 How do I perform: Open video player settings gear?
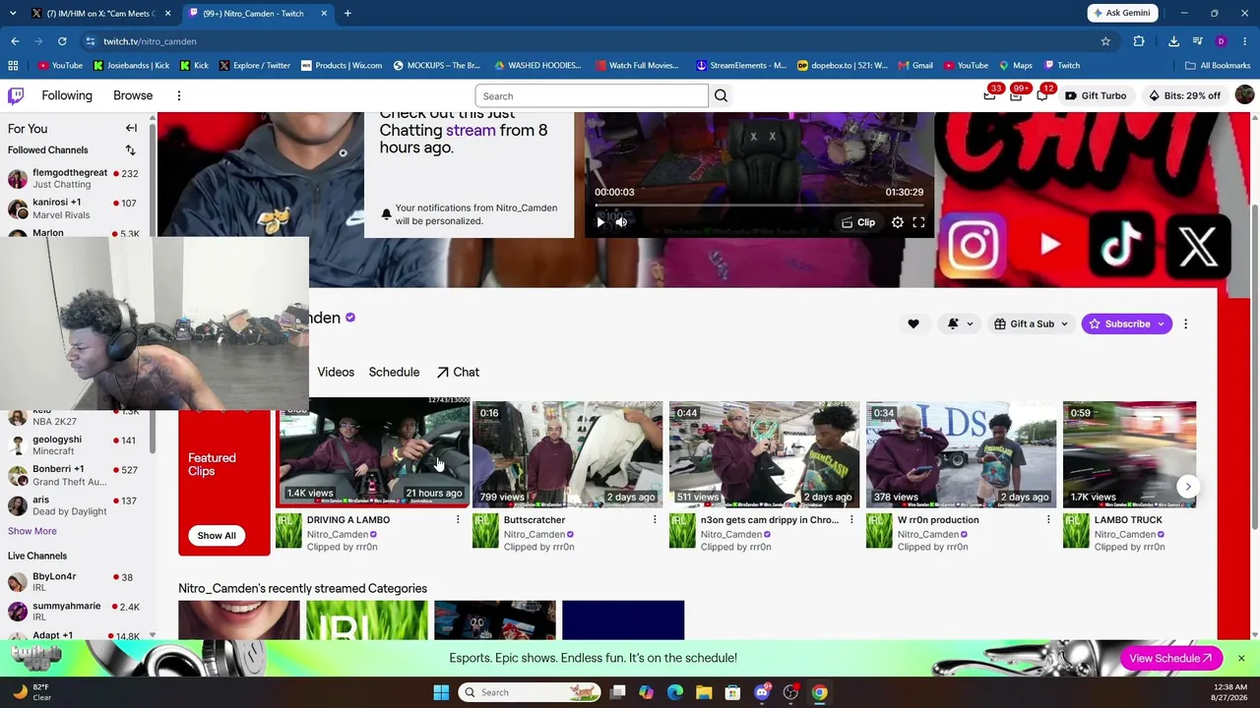pos(898,223)
